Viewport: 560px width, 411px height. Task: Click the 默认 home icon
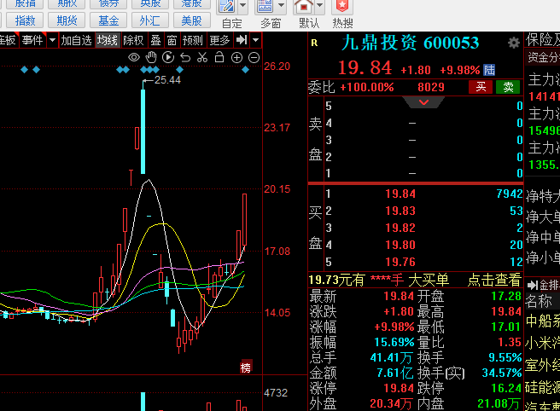click(x=304, y=6)
